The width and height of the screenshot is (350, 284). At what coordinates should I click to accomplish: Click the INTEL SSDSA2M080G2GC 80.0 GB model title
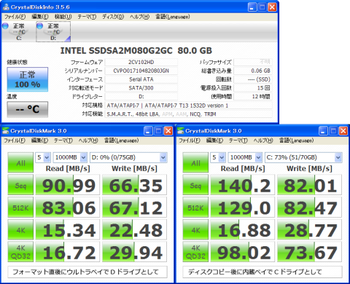coord(136,50)
